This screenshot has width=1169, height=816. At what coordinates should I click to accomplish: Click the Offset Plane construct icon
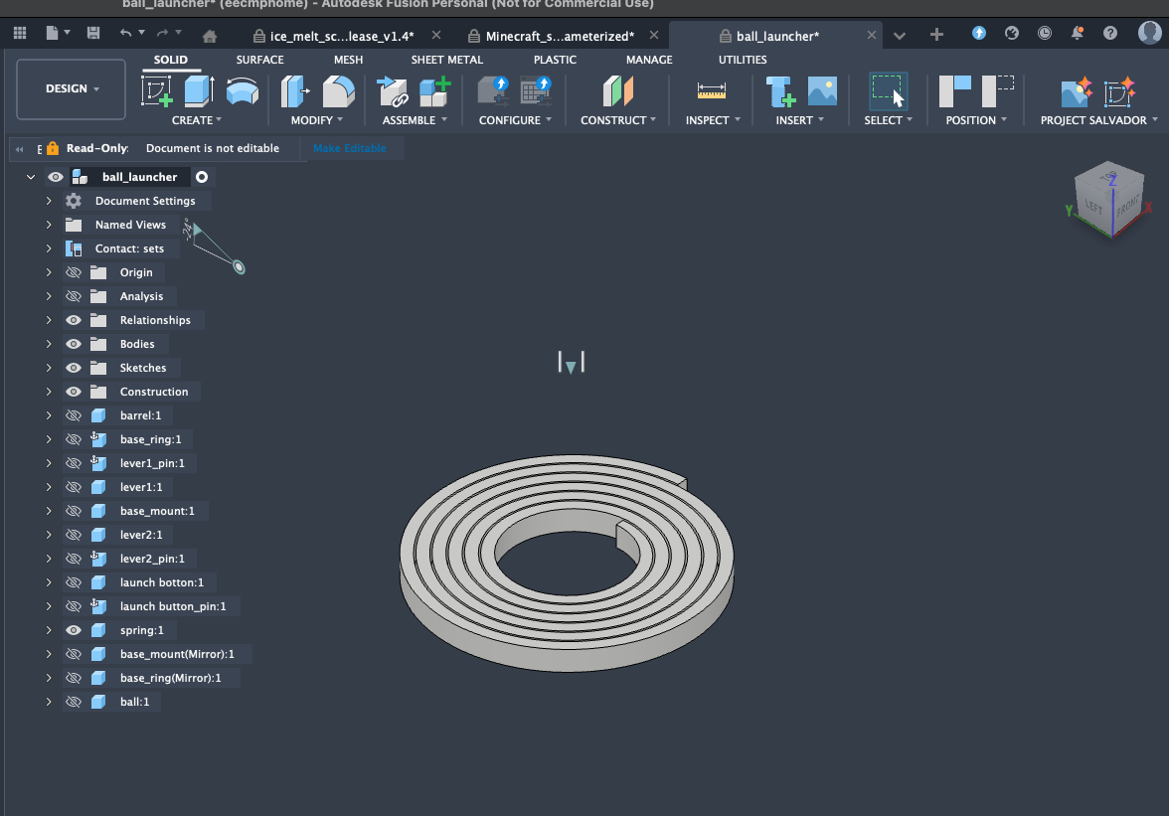pos(618,91)
